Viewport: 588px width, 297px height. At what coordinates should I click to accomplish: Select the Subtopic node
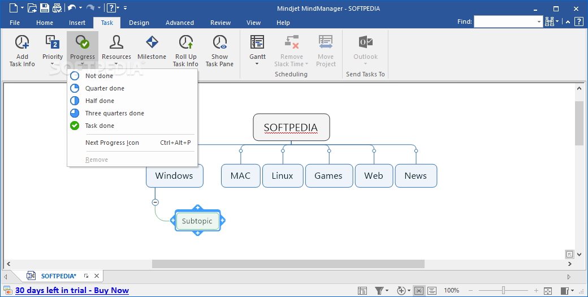[197, 221]
